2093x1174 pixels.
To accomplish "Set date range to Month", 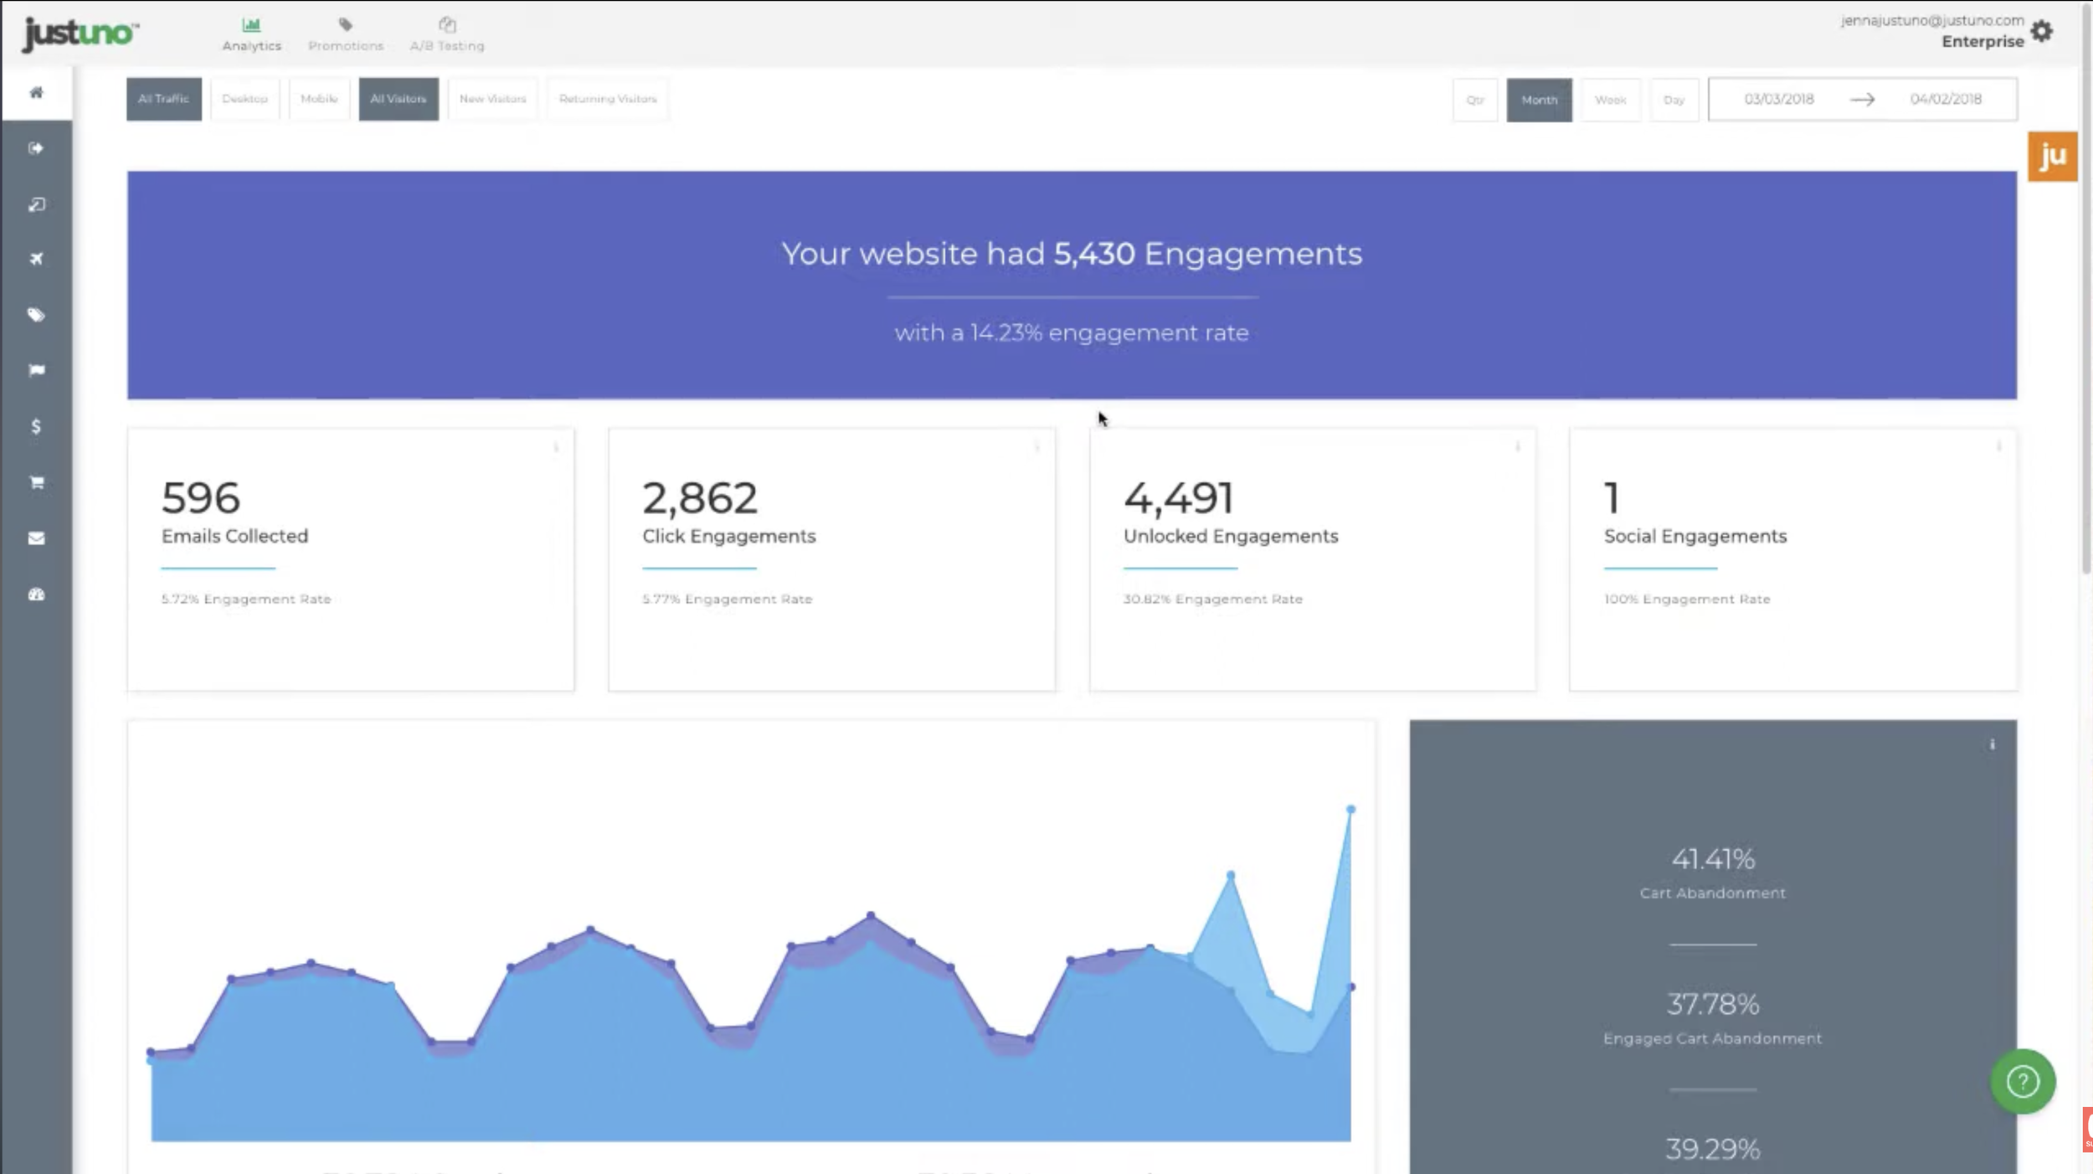I will coord(1540,100).
